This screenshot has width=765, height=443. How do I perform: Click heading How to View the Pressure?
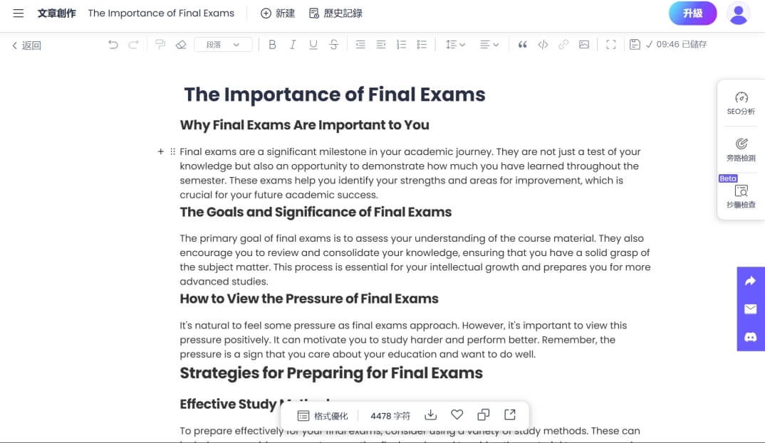(309, 299)
